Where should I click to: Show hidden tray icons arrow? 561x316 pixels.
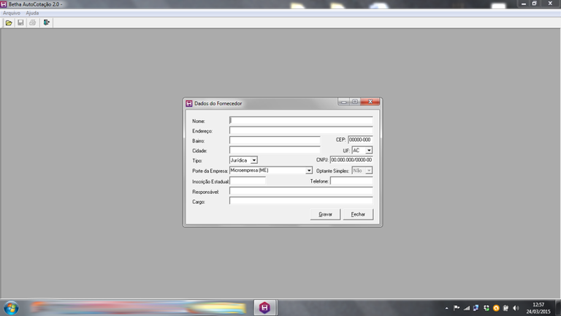coord(446,307)
